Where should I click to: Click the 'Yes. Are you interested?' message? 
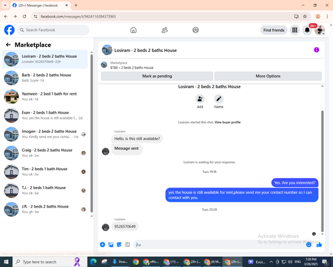(x=294, y=183)
